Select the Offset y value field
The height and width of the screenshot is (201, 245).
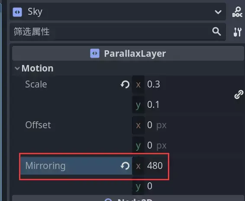188,145
